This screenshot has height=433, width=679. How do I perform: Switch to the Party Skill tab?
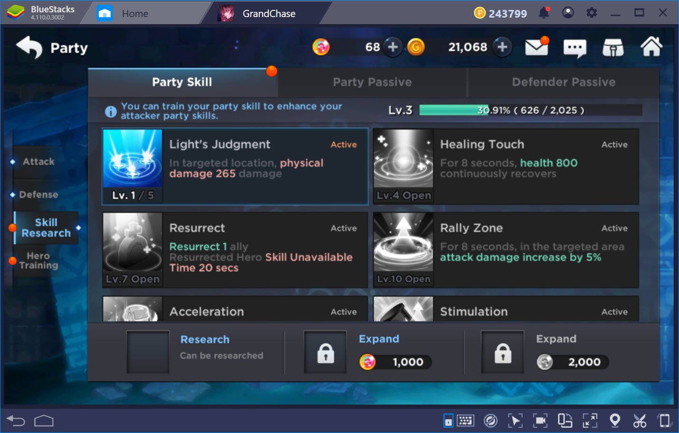tap(183, 83)
